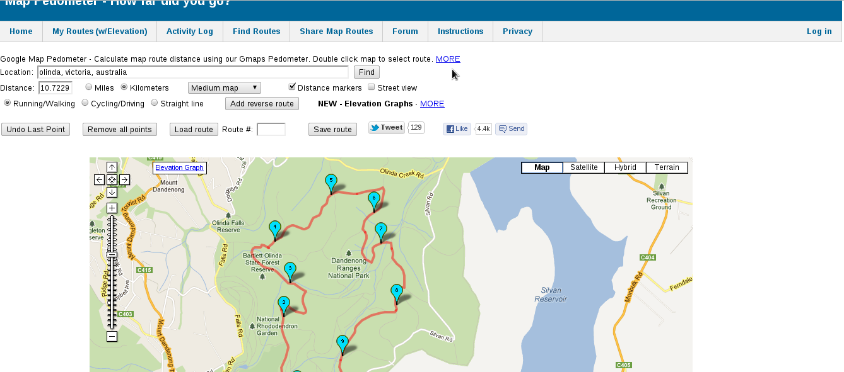The image size is (844, 372).
Task: Share route via the Tweet button
Action: point(386,127)
